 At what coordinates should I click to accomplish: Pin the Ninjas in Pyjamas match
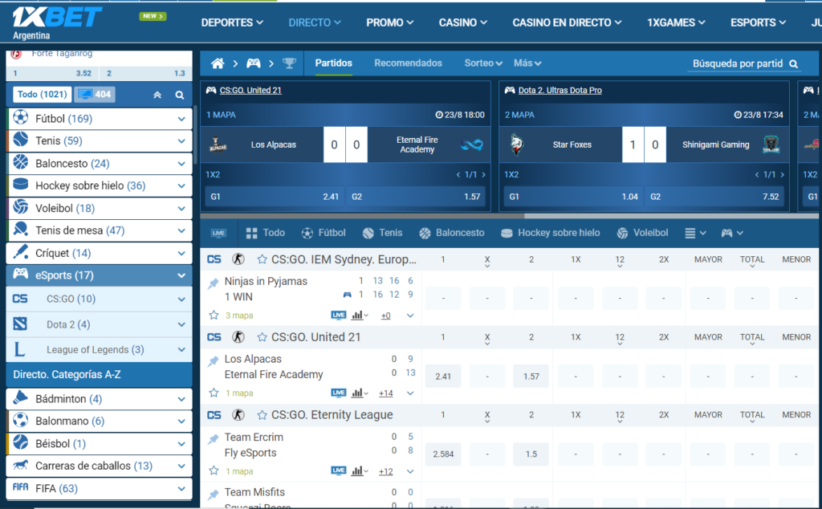tap(213, 283)
